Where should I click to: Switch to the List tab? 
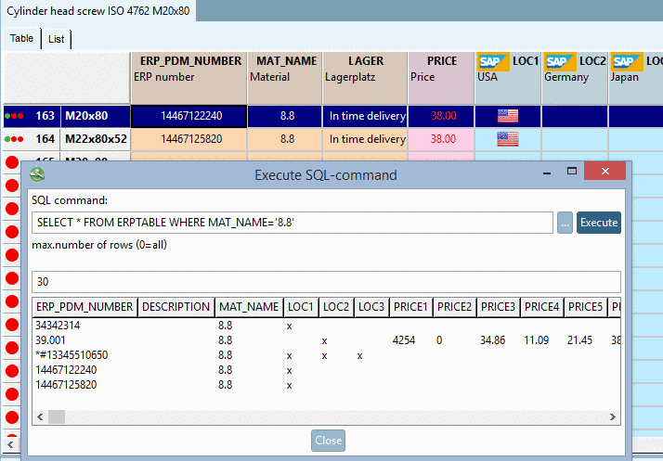[x=57, y=39]
